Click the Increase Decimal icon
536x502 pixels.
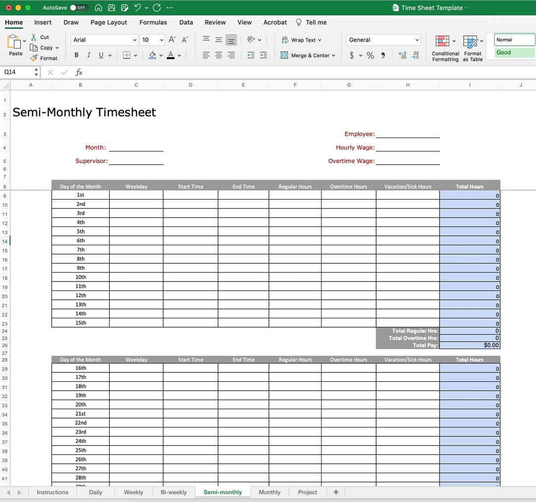coord(402,56)
